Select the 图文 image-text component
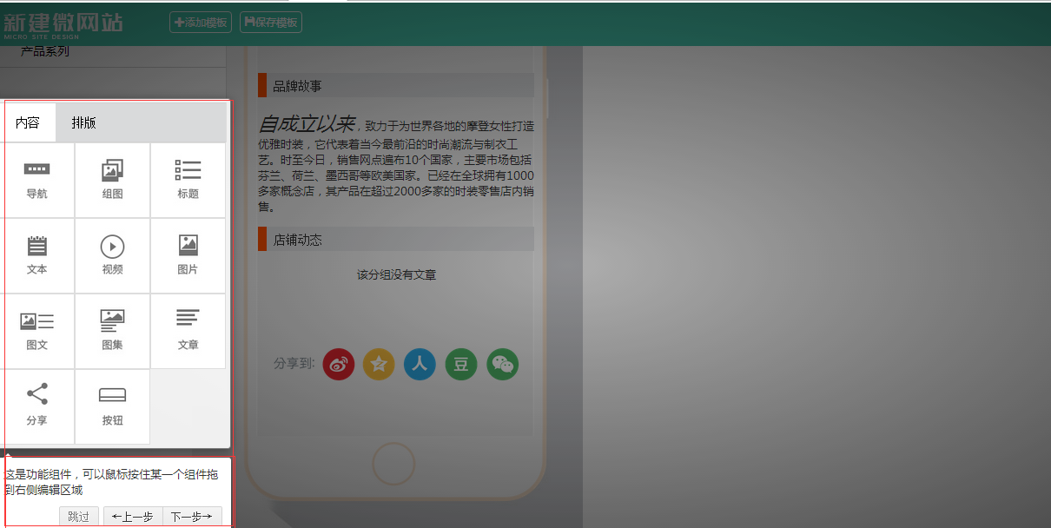 point(37,332)
